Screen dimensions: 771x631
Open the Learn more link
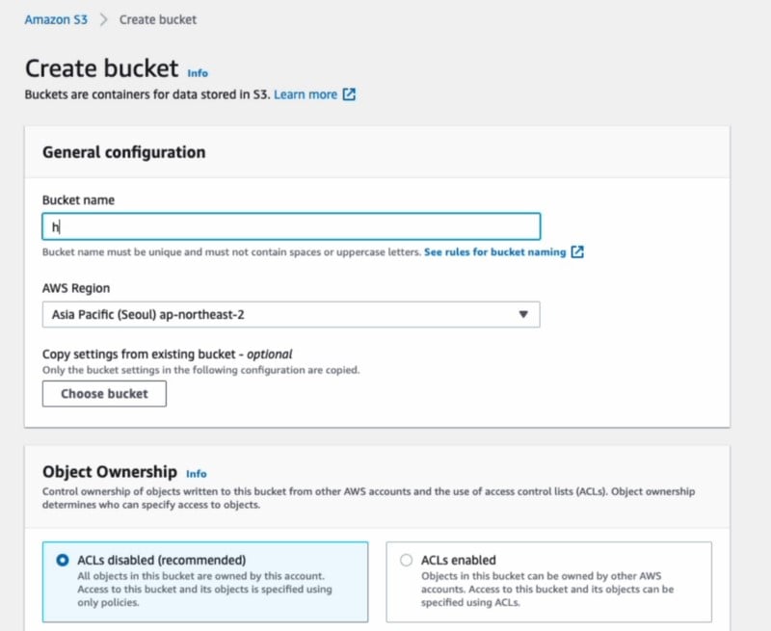pos(306,94)
